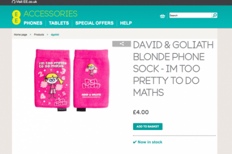
Task: Click the home icon beside Visit EE.co.uk
Action: click(x=14, y=2)
